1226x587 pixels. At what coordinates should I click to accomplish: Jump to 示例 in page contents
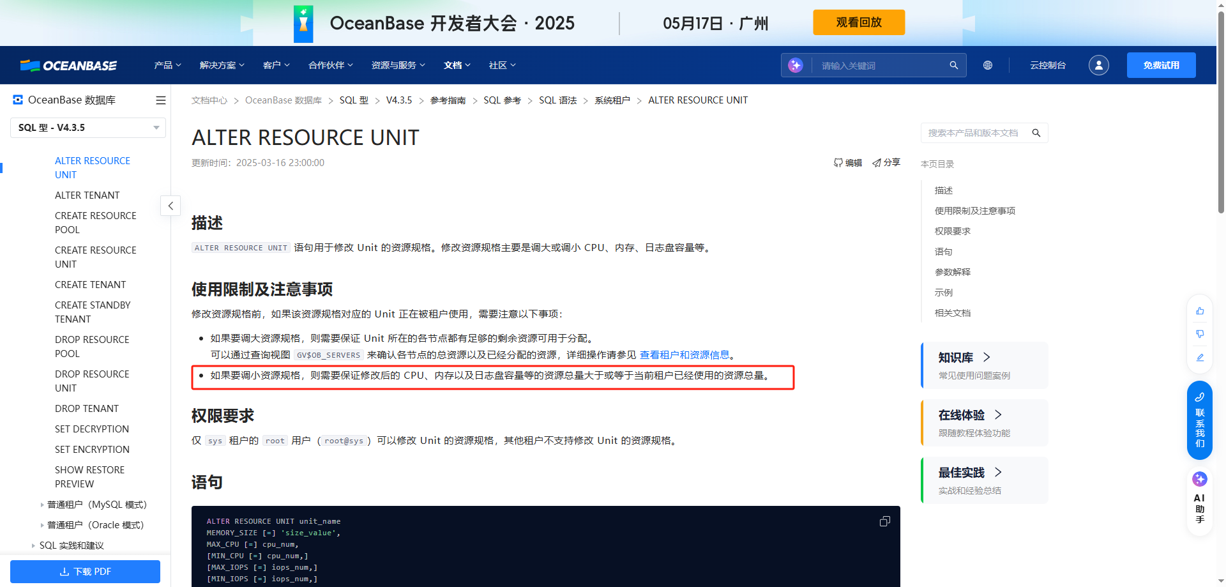(944, 293)
